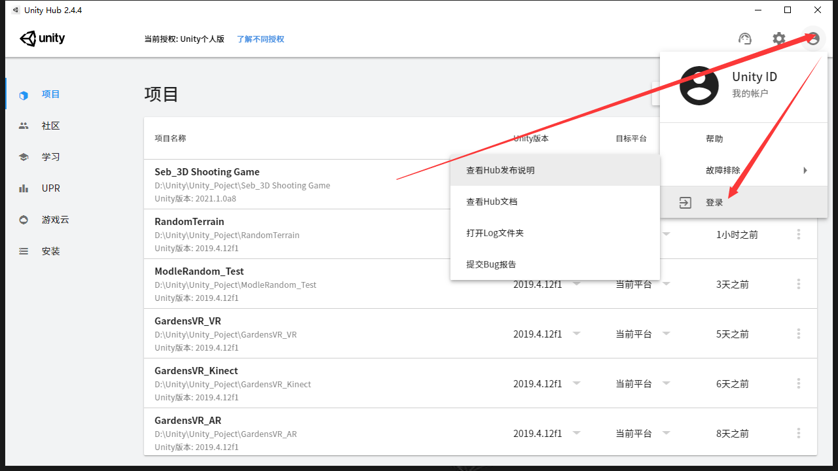This screenshot has width=838, height=471.
Task: Open options menu for RandomTerrain project
Action: 798,234
